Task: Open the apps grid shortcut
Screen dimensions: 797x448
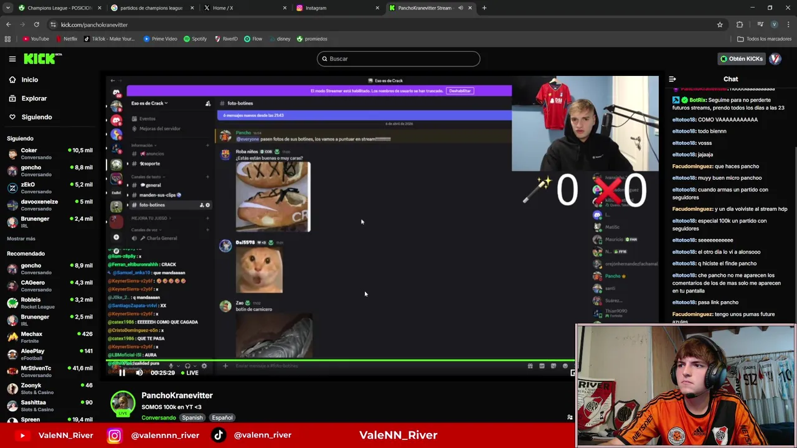Action: (x=7, y=39)
